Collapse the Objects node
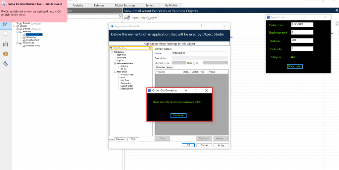 click(x=14, y=26)
